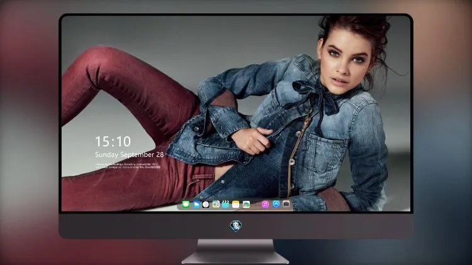This screenshot has width=472, height=265.
Task: Open the Photos gallery icon in dock
Action: click(246, 205)
